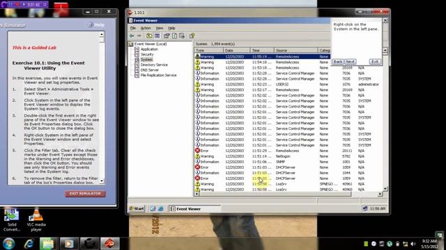
Task: Select the Warning event at 11:55:19
Action: 262,57
